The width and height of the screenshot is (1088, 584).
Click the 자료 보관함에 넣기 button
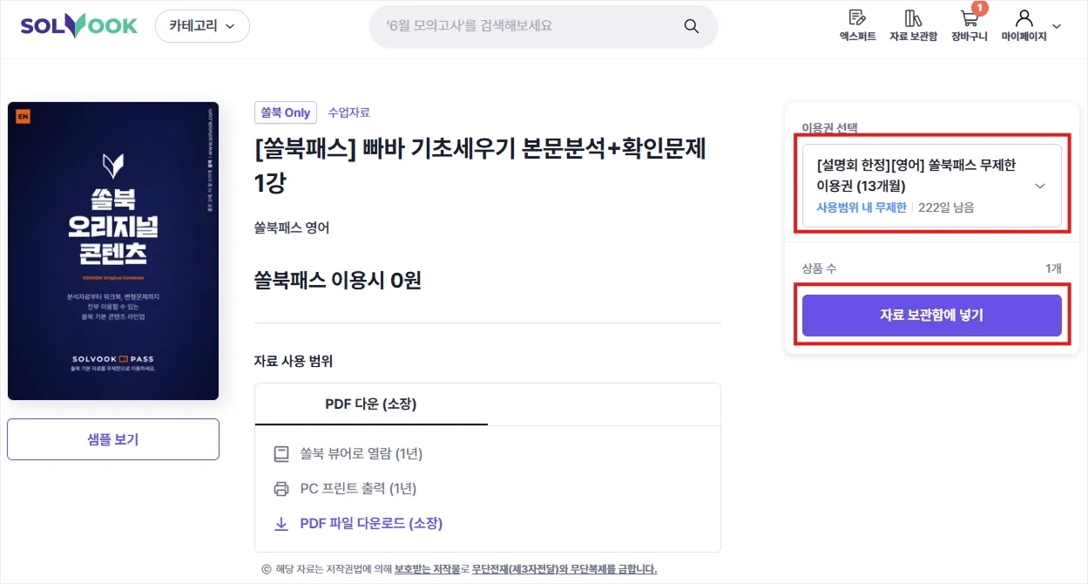pos(931,316)
